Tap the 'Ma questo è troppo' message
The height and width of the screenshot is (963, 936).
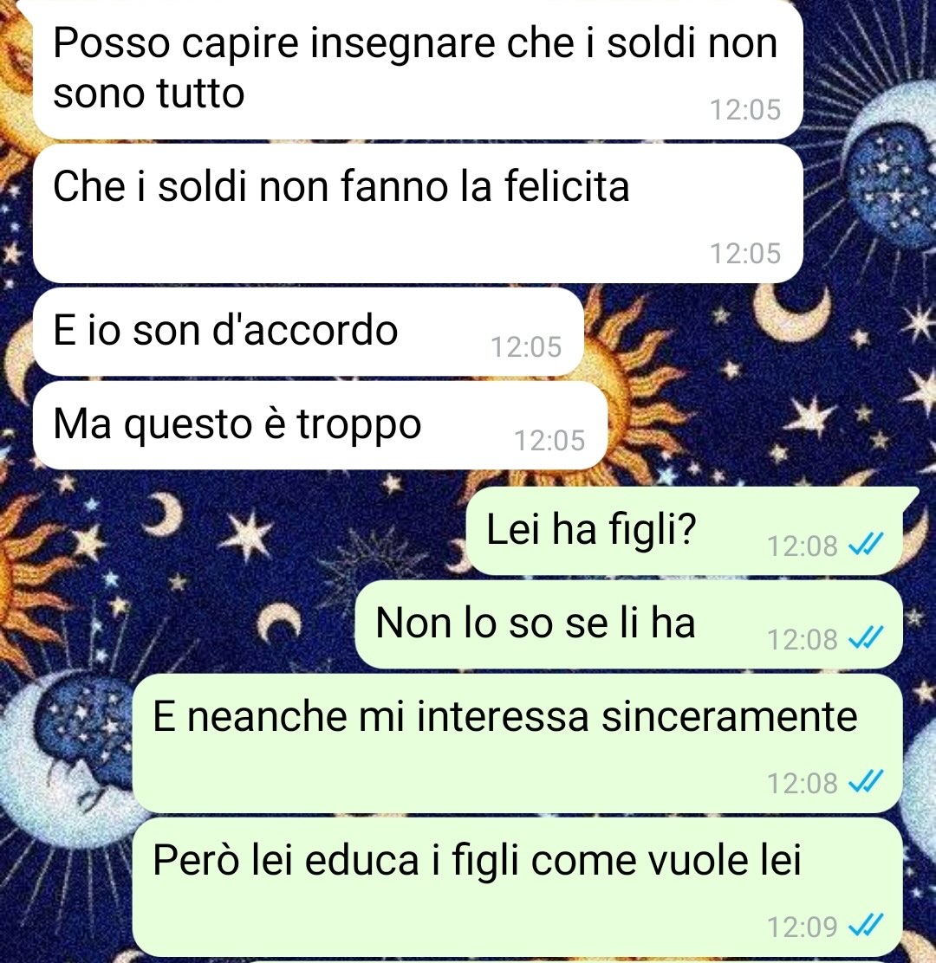(x=320, y=425)
